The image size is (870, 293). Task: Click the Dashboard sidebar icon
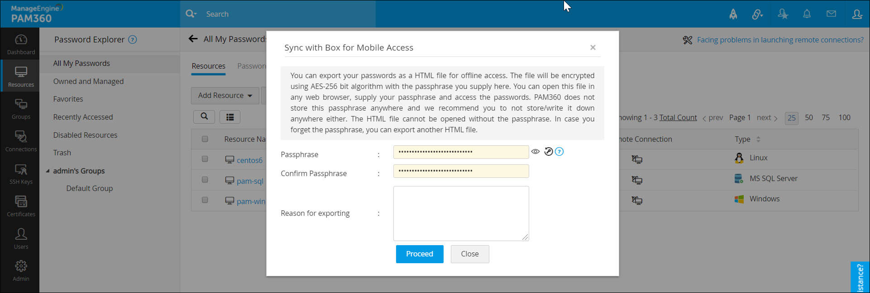pos(21,44)
